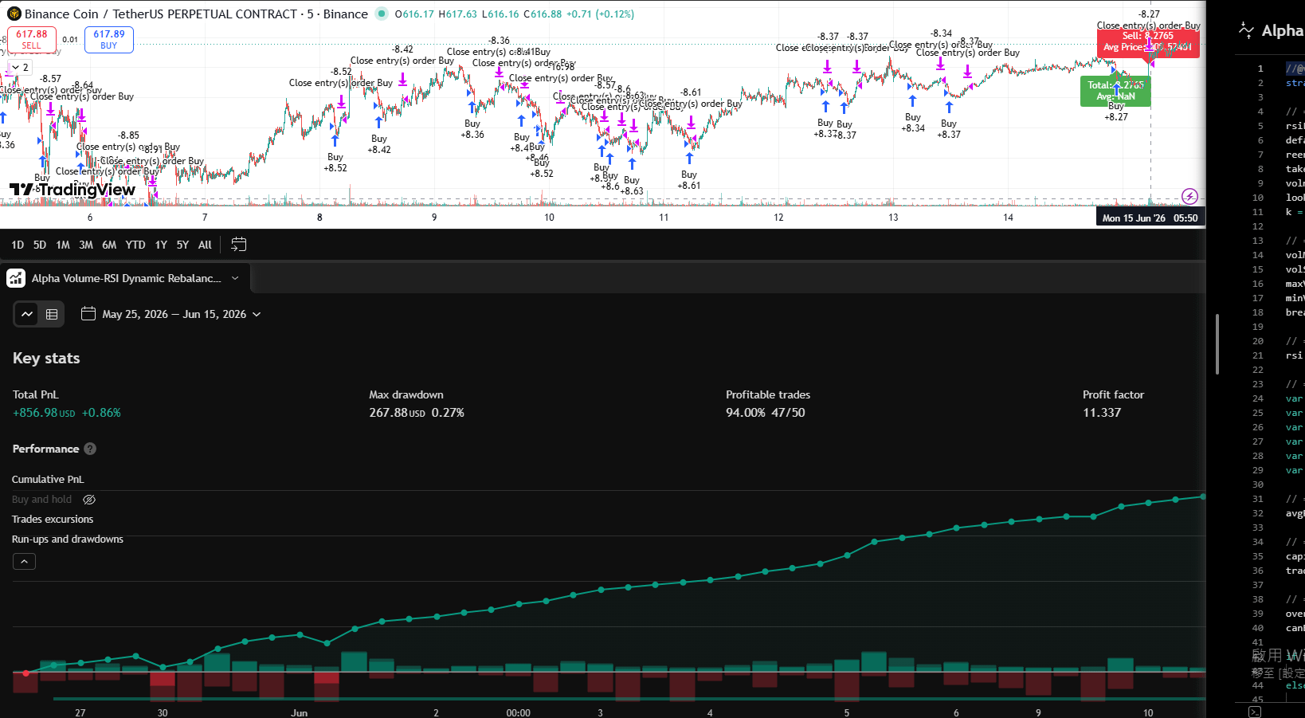Image resolution: width=1305 pixels, height=718 pixels.
Task: Click the Jun label on performance time axis
Action: (299, 712)
